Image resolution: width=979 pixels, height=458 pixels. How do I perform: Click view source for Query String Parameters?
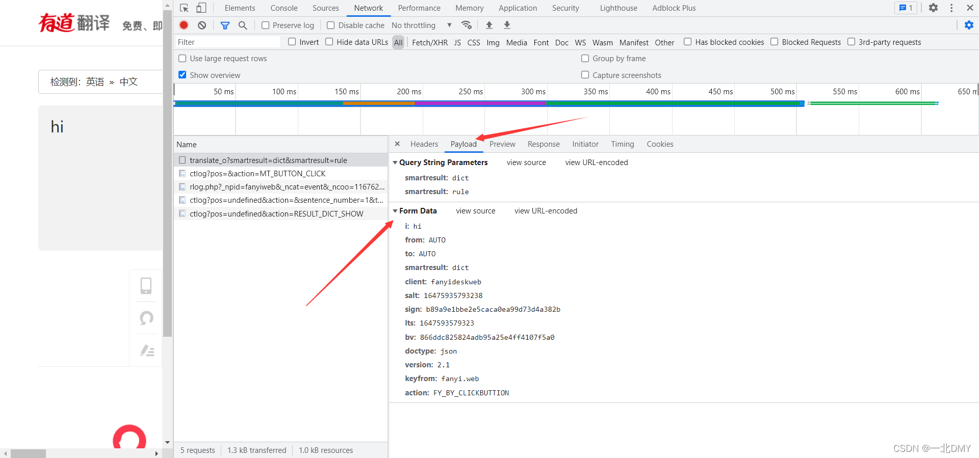(x=526, y=163)
